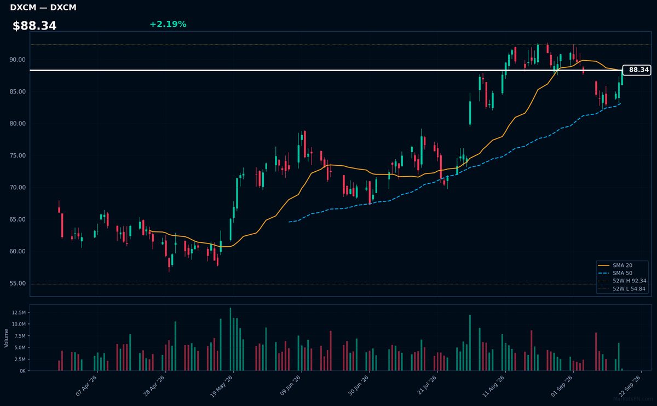This screenshot has height=406, width=657.
Task: Click the tallest volume bar near 19 May
Action: [230, 339]
